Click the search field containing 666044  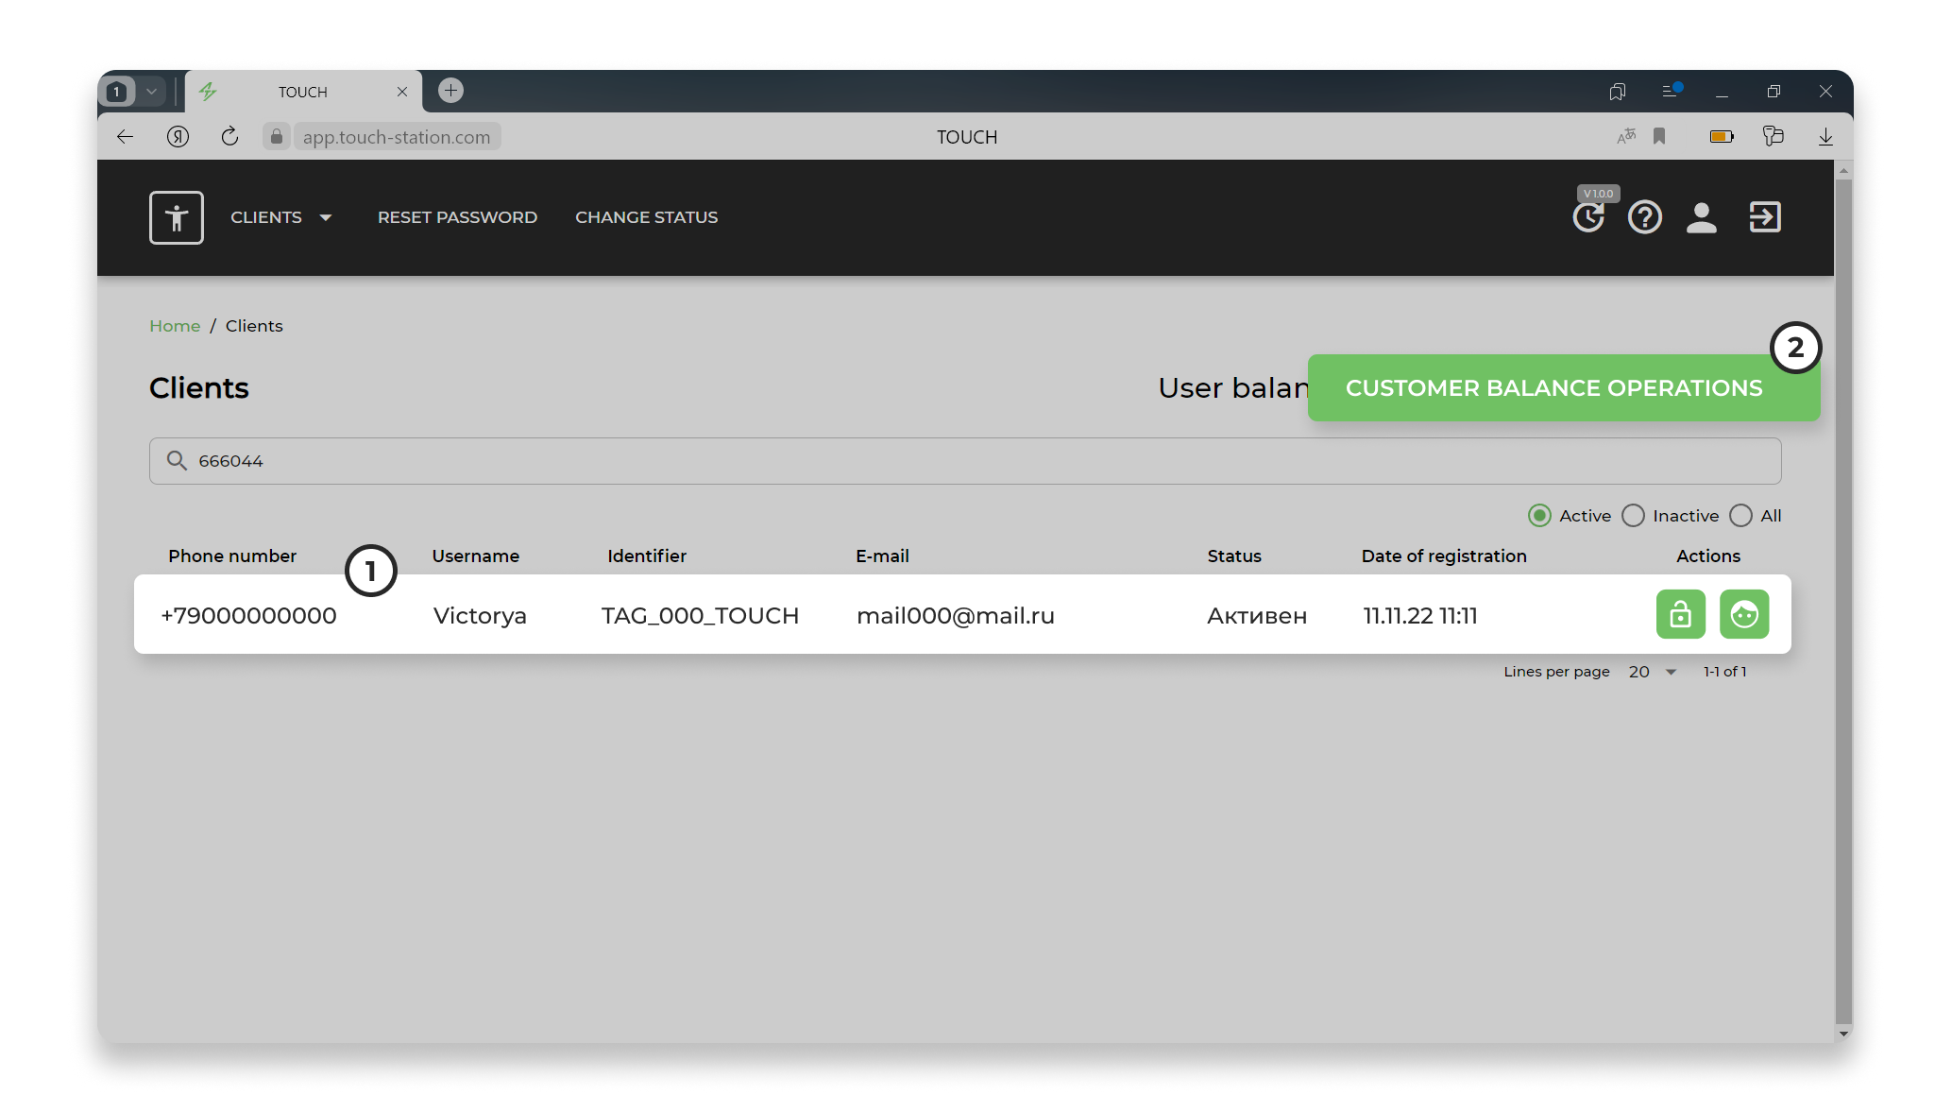tap(964, 461)
